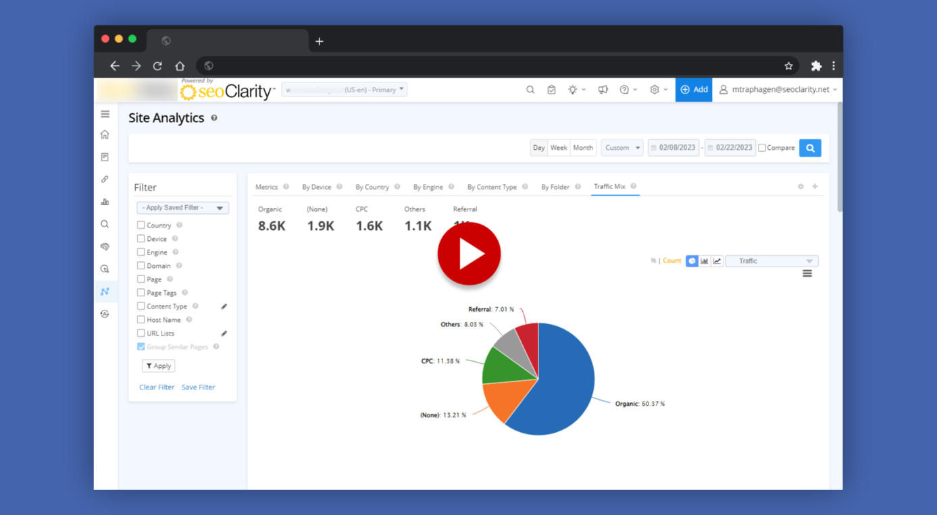
Task: Open the bar chart icon in the sidebar
Action: point(105,202)
